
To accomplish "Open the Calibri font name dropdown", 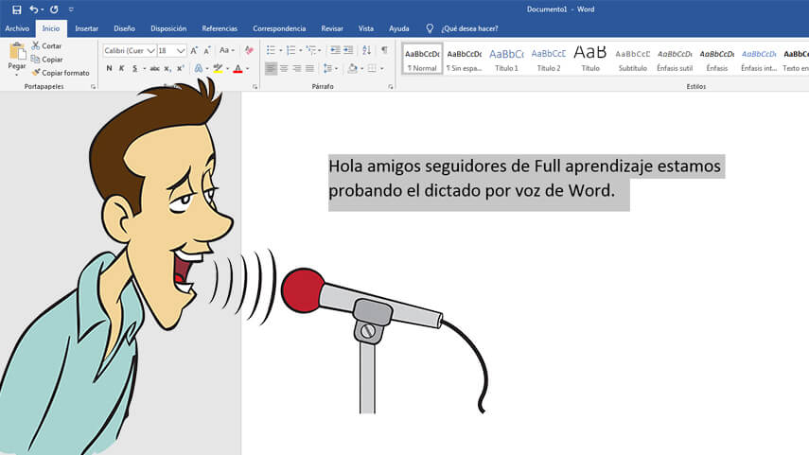I will click(150, 50).
